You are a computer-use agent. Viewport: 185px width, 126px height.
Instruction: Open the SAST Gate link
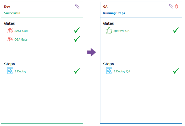pyautogui.click(x=21, y=31)
